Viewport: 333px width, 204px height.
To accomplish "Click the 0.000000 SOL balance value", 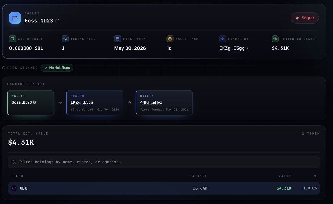I will point(26,48).
